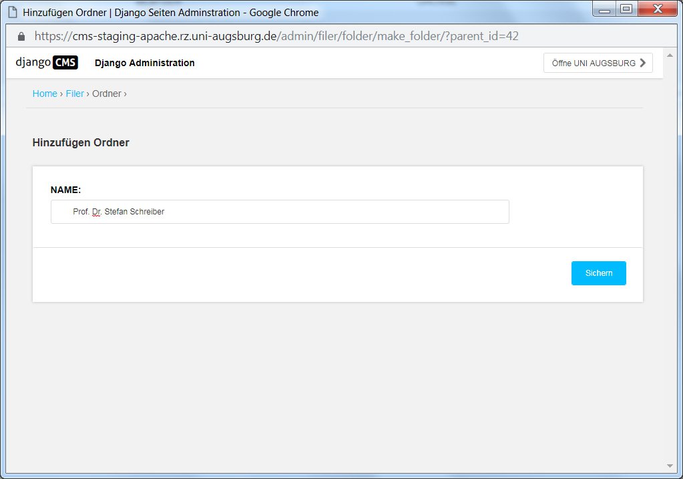Click the Hinzufügen Ordner heading
Screen dimensions: 683x479
(x=81, y=142)
